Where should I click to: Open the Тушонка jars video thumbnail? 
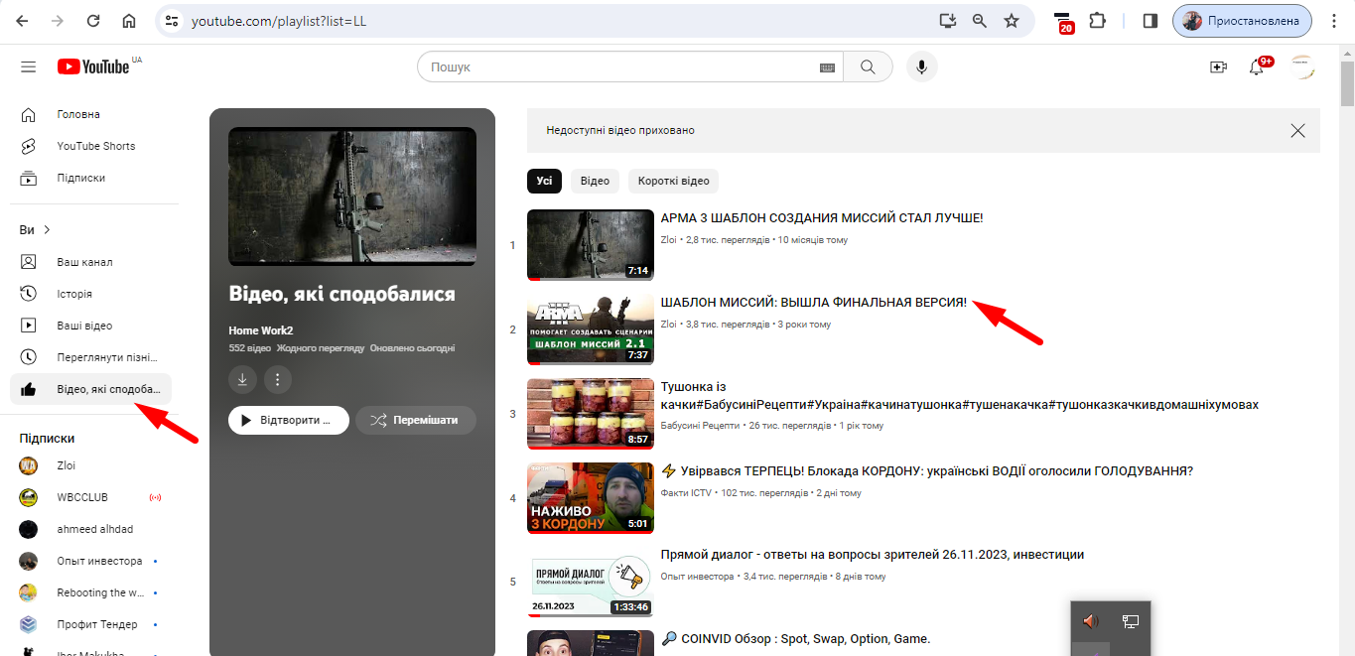pos(591,414)
